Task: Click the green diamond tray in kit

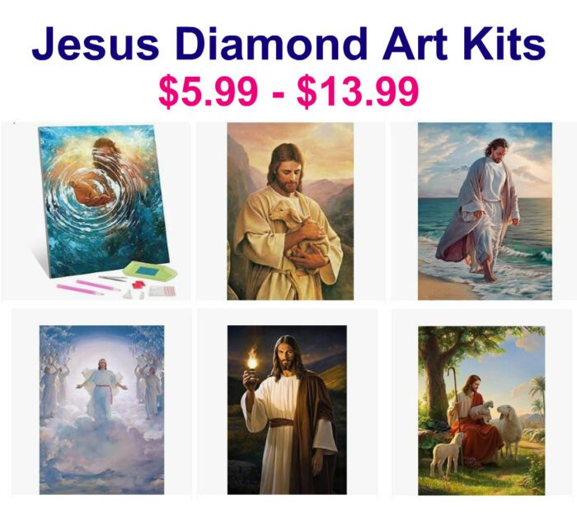Action: point(150,271)
